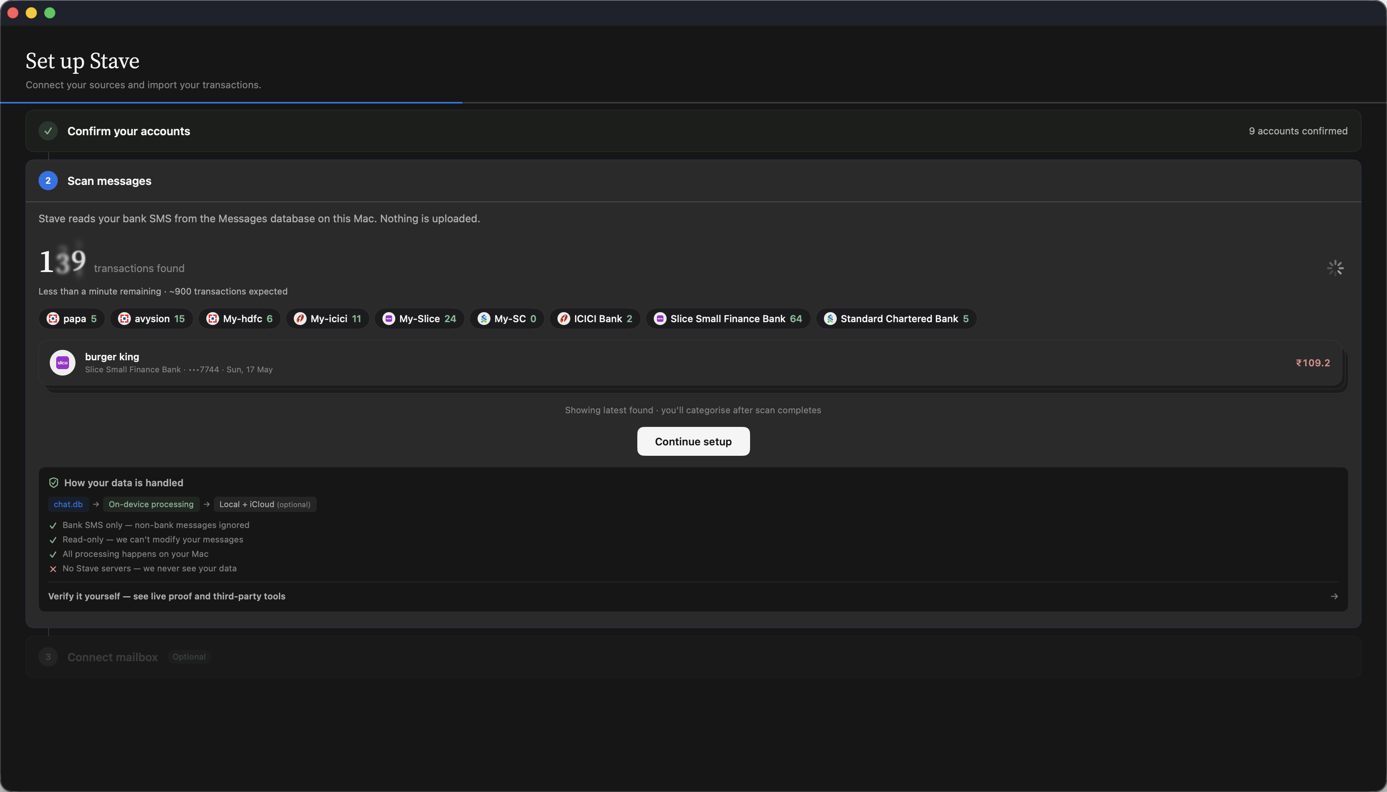This screenshot has height=792, width=1387.
Task: Click the Slice logo on burger king row
Action: point(63,363)
